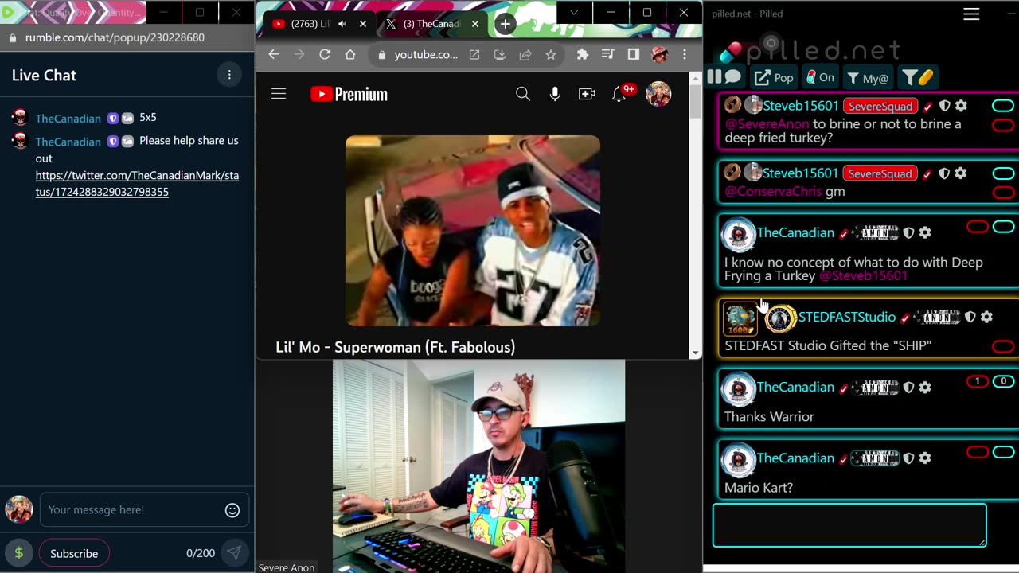Open TheCanadian's shared Twitter status link
This screenshot has width=1019, height=573.
(x=137, y=183)
